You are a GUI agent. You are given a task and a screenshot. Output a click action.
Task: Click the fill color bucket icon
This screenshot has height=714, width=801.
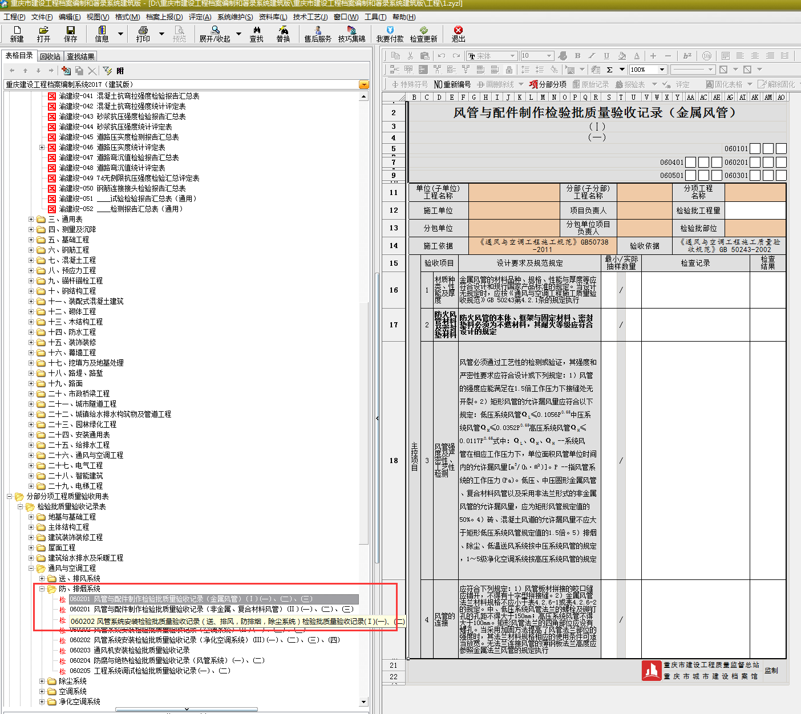click(622, 56)
